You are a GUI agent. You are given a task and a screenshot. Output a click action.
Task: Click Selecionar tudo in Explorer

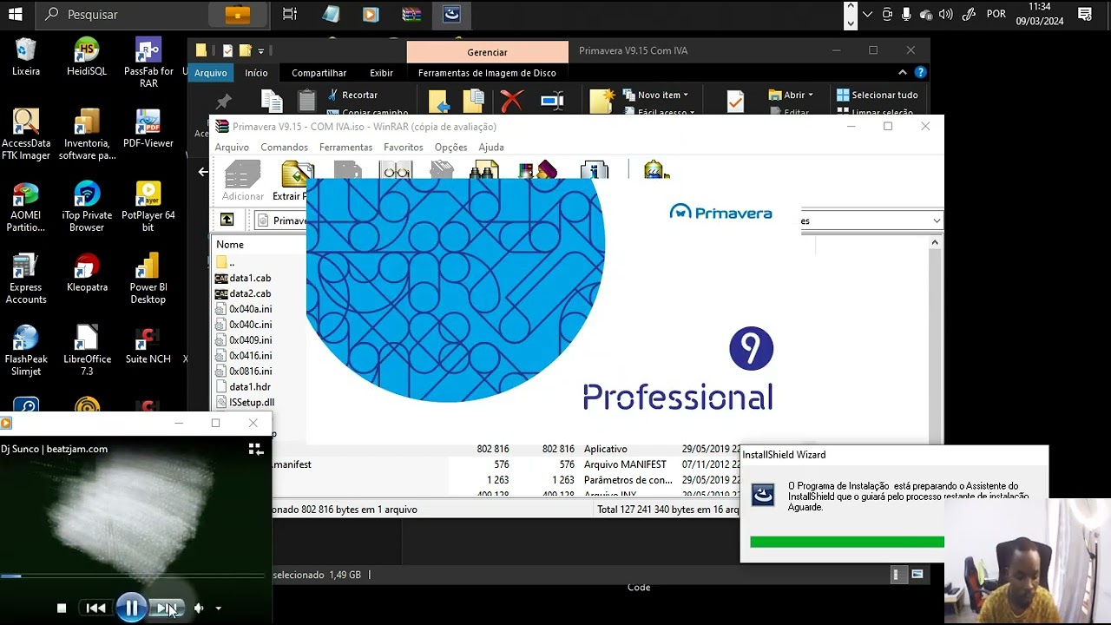pos(877,95)
